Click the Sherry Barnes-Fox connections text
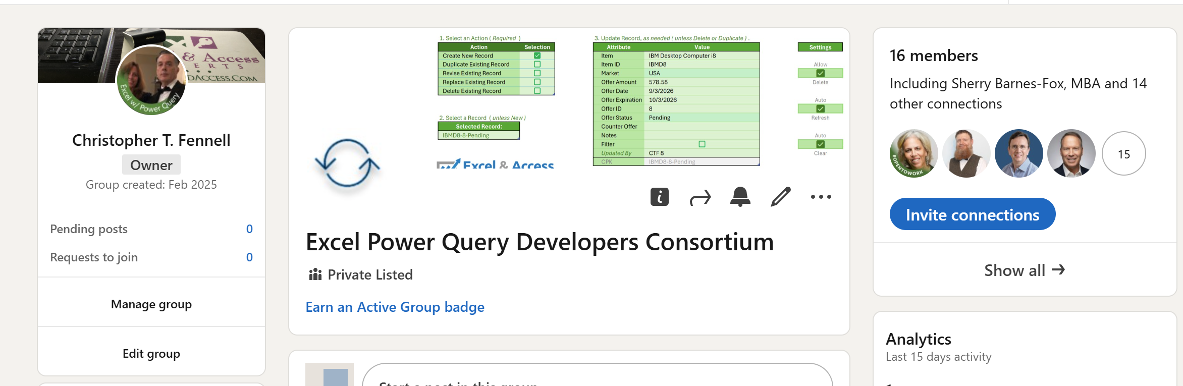1183x386 pixels. 1018,93
